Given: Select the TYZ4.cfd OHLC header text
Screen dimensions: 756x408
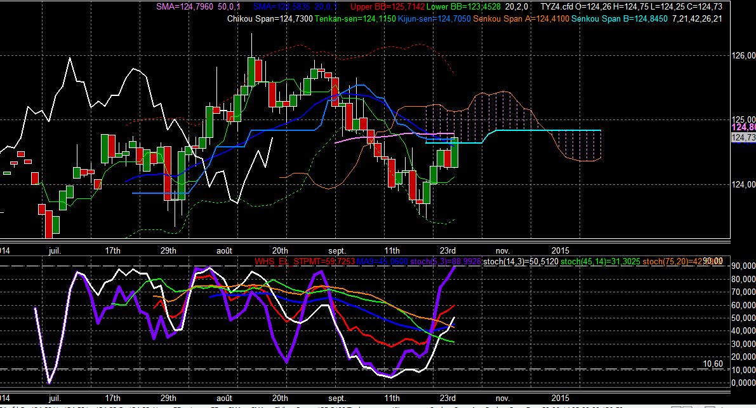Looking at the screenshot, I should pyautogui.click(x=631, y=7).
